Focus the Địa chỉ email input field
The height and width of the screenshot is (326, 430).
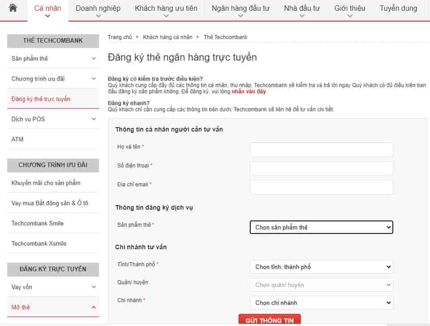coord(321,187)
